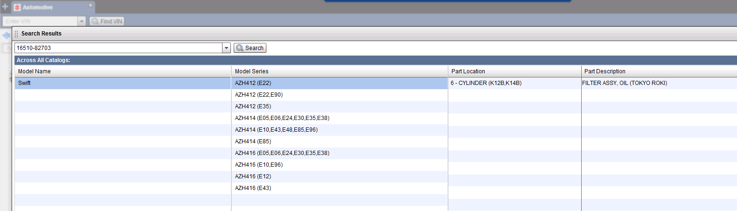The height and width of the screenshot is (211, 737).
Task: Click the blue back arrow icon
Action: click(6, 35)
